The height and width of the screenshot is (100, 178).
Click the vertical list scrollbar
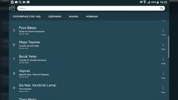coord(169,47)
